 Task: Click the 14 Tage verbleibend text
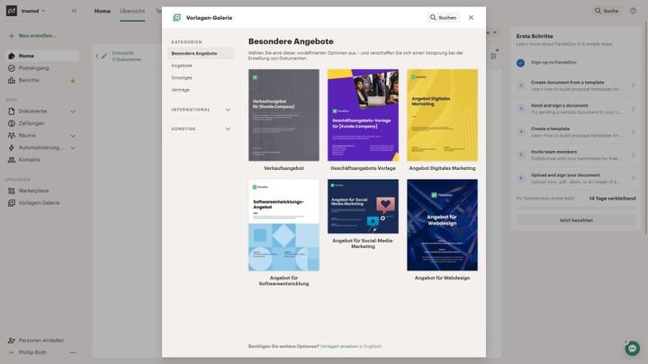613,199
